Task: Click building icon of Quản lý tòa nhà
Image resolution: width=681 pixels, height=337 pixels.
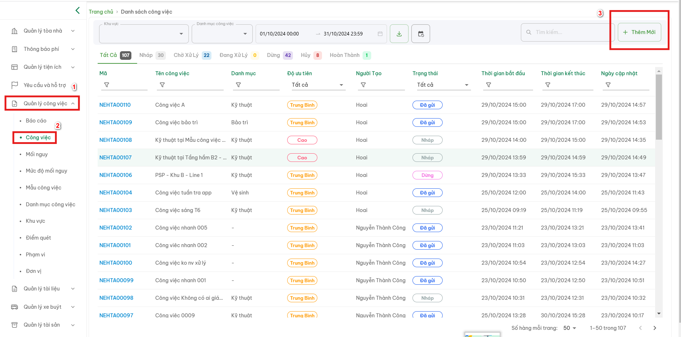Action: 15,31
